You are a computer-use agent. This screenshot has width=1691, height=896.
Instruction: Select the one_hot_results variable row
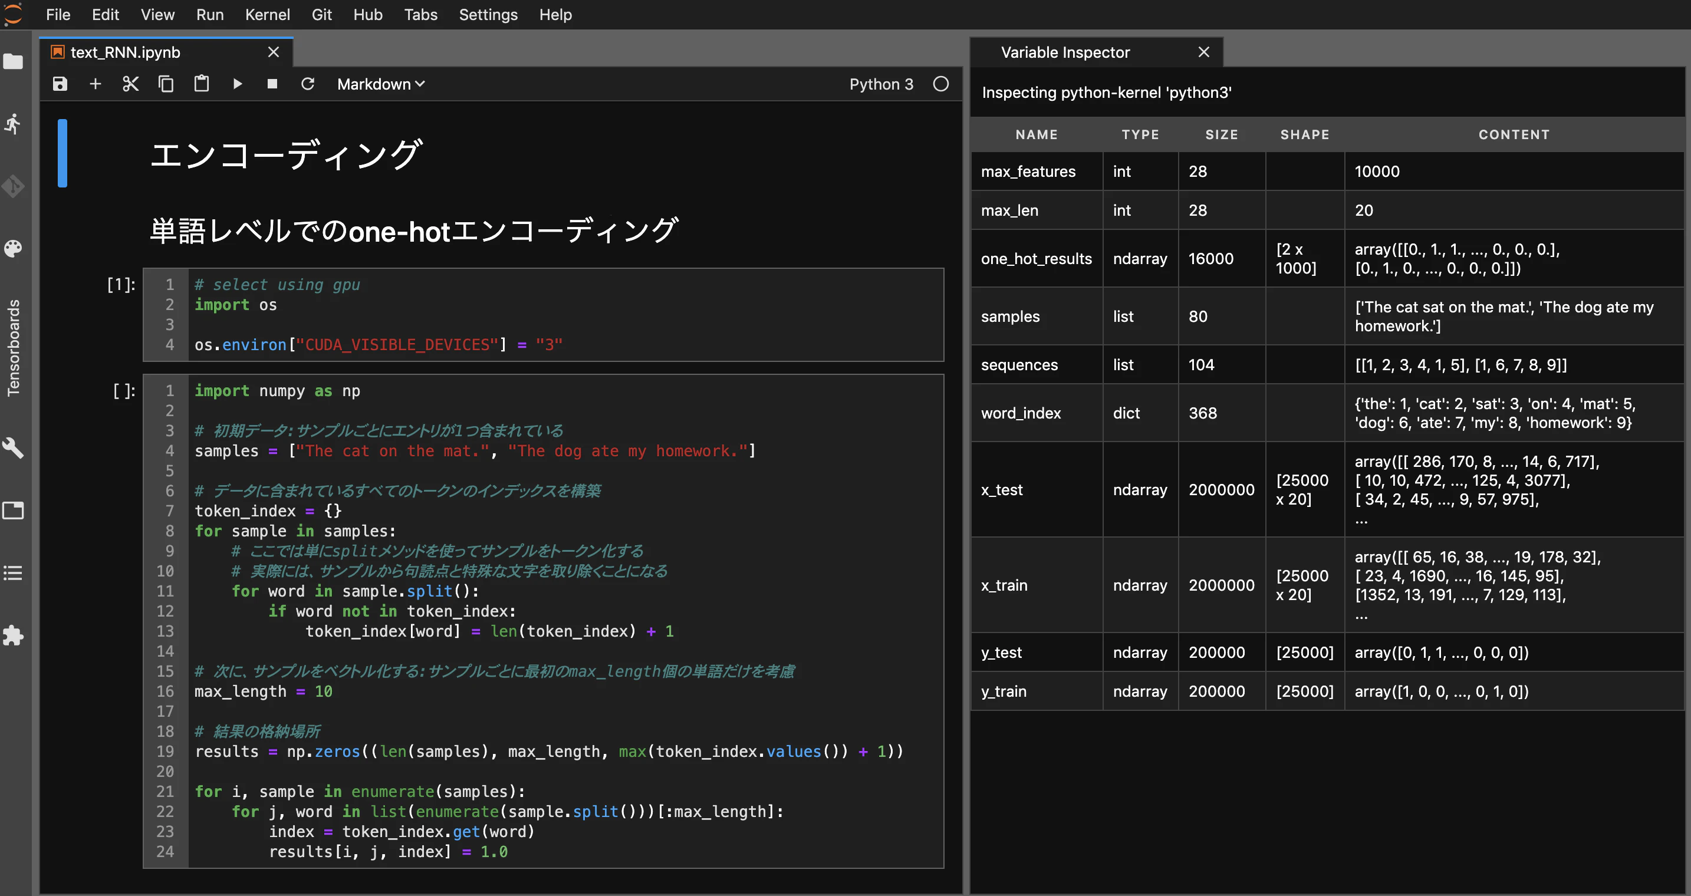click(1327, 259)
